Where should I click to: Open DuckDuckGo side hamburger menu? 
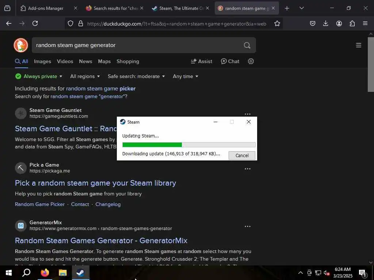tap(359, 45)
